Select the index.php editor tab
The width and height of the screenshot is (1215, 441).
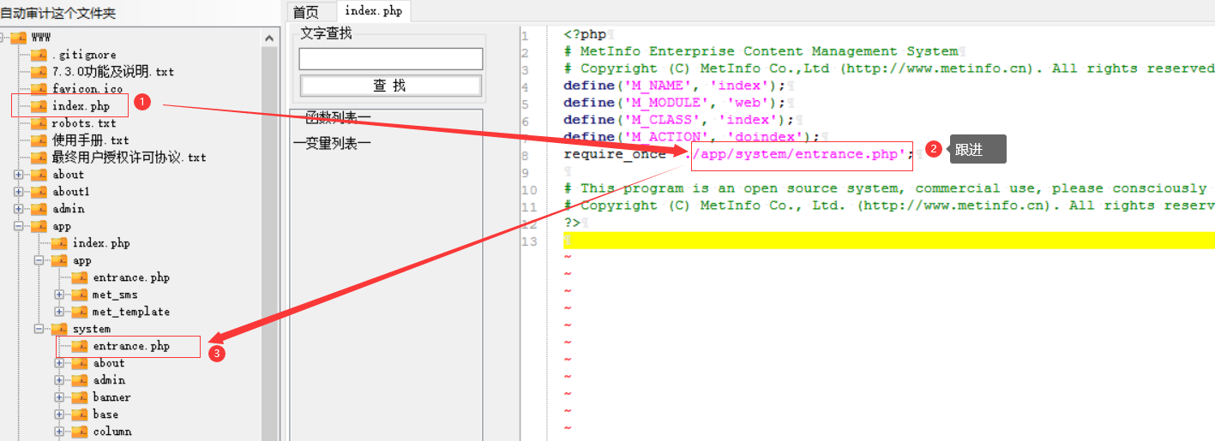pyautogui.click(x=373, y=11)
